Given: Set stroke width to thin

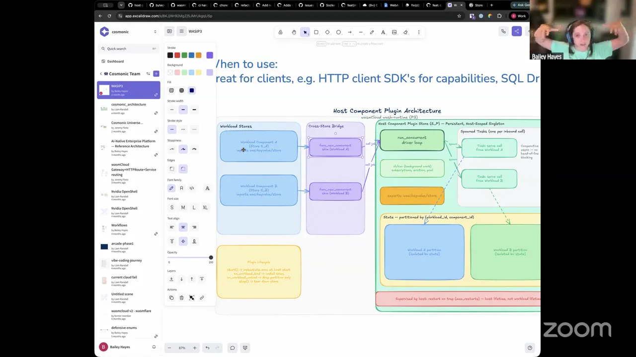Looking at the screenshot, I should click(172, 110).
